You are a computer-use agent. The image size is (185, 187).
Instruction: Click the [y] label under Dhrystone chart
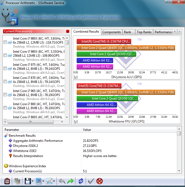pos(76,77)
